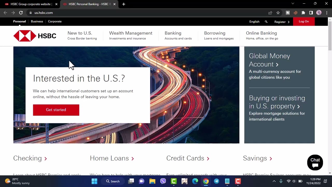
Task: Click the taskbar Search box
Action: coord(113,181)
